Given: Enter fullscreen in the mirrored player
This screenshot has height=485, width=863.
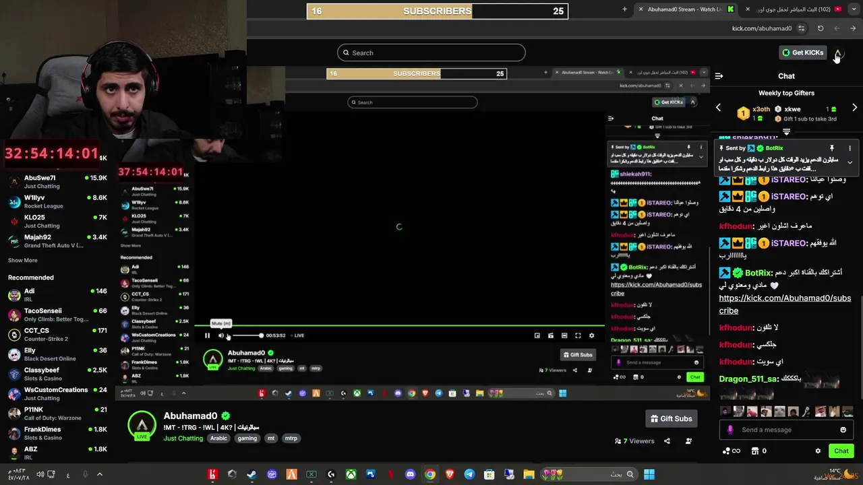Looking at the screenshot, I should 578,335.
